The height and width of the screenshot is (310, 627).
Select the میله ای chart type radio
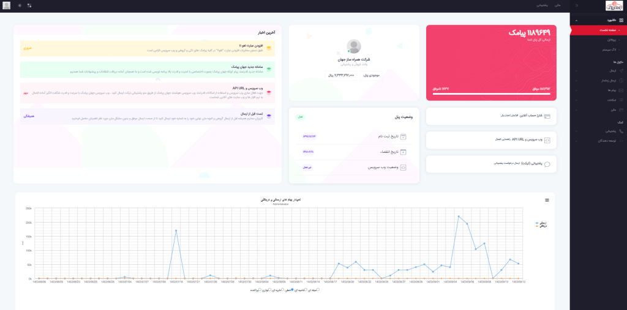tap(318, 290)
